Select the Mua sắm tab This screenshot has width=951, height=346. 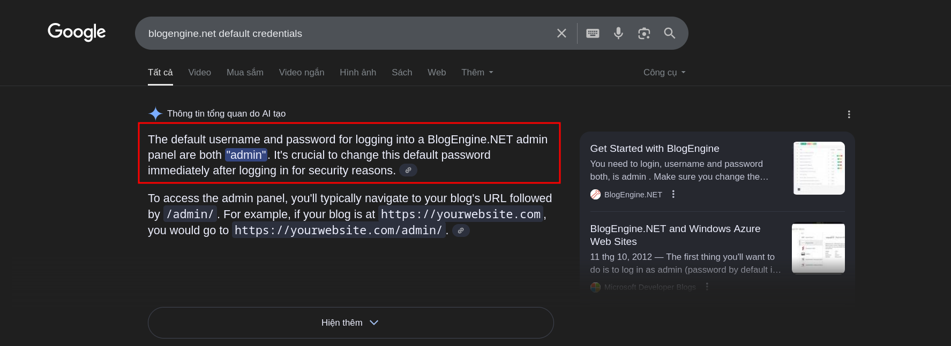[245, 73]
